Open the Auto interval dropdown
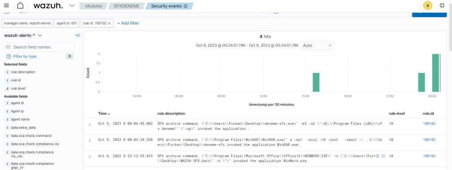 317,45
